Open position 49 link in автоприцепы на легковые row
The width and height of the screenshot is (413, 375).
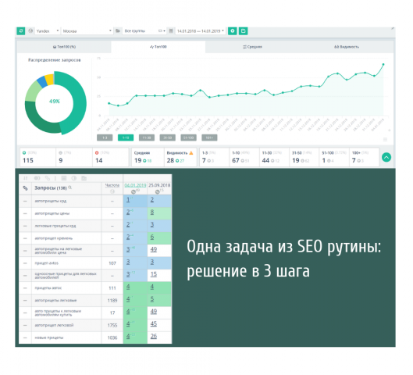pyautogui.click(x=154, y=249)
